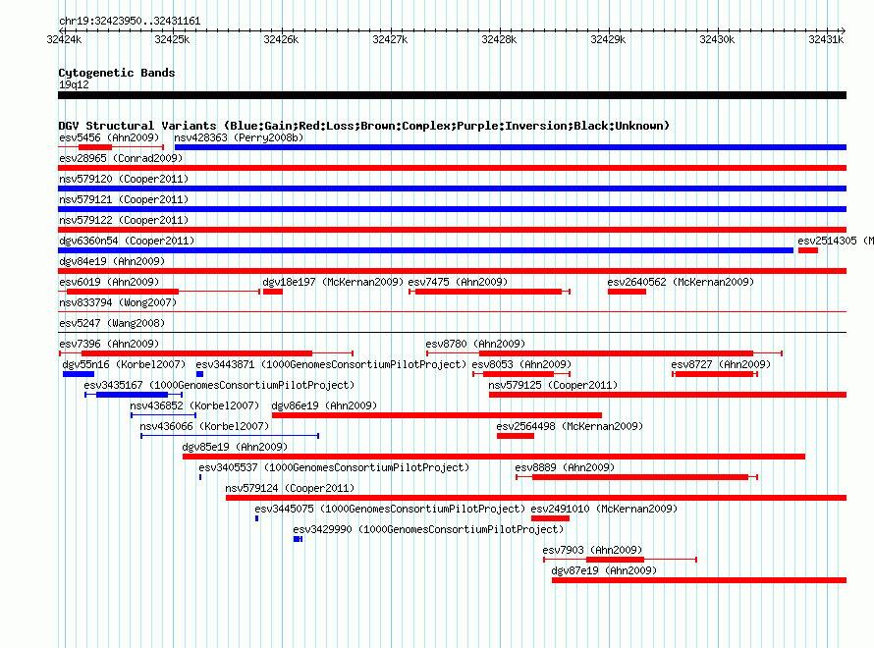Click the esv3429990 1000Genomes variant label

click(428, 529)
